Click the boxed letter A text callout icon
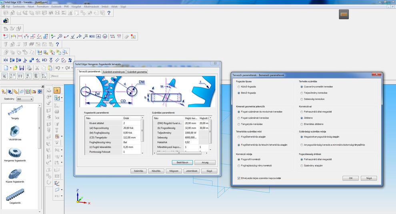This screenshot has width=396, height=214. (x=98, y=37)
